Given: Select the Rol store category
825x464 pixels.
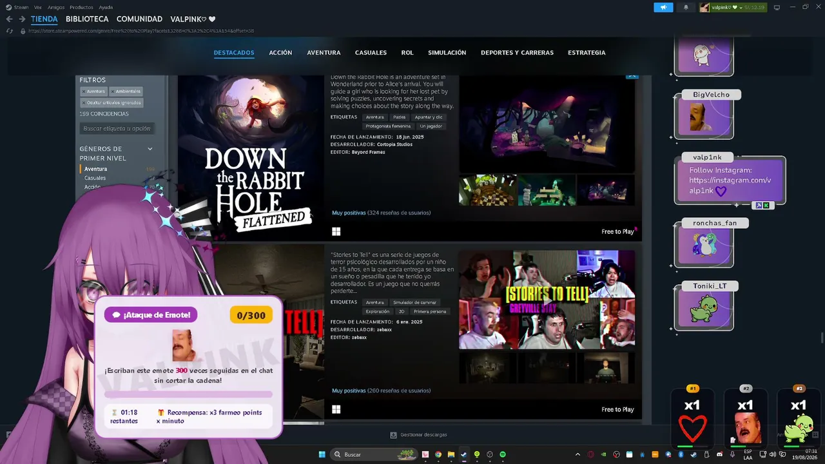Looking at the screenshot, I should tap(407, 53).
